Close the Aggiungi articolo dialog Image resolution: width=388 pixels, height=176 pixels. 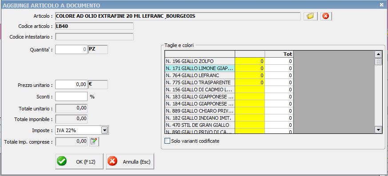(x=381, y=4)
